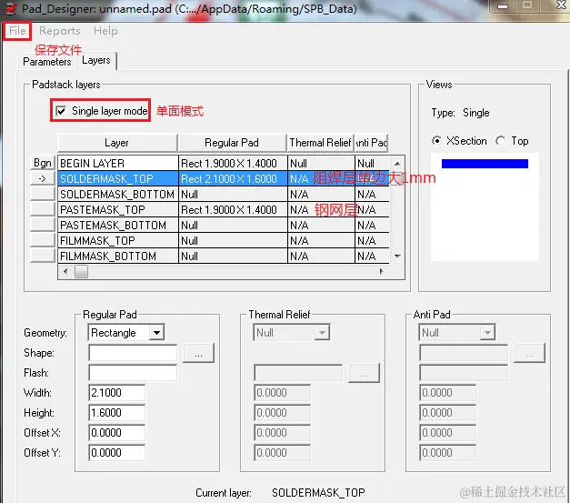The width and height of the screenshot is (570, 503).
Task: Select the Top view radio button
Action: 501,141
